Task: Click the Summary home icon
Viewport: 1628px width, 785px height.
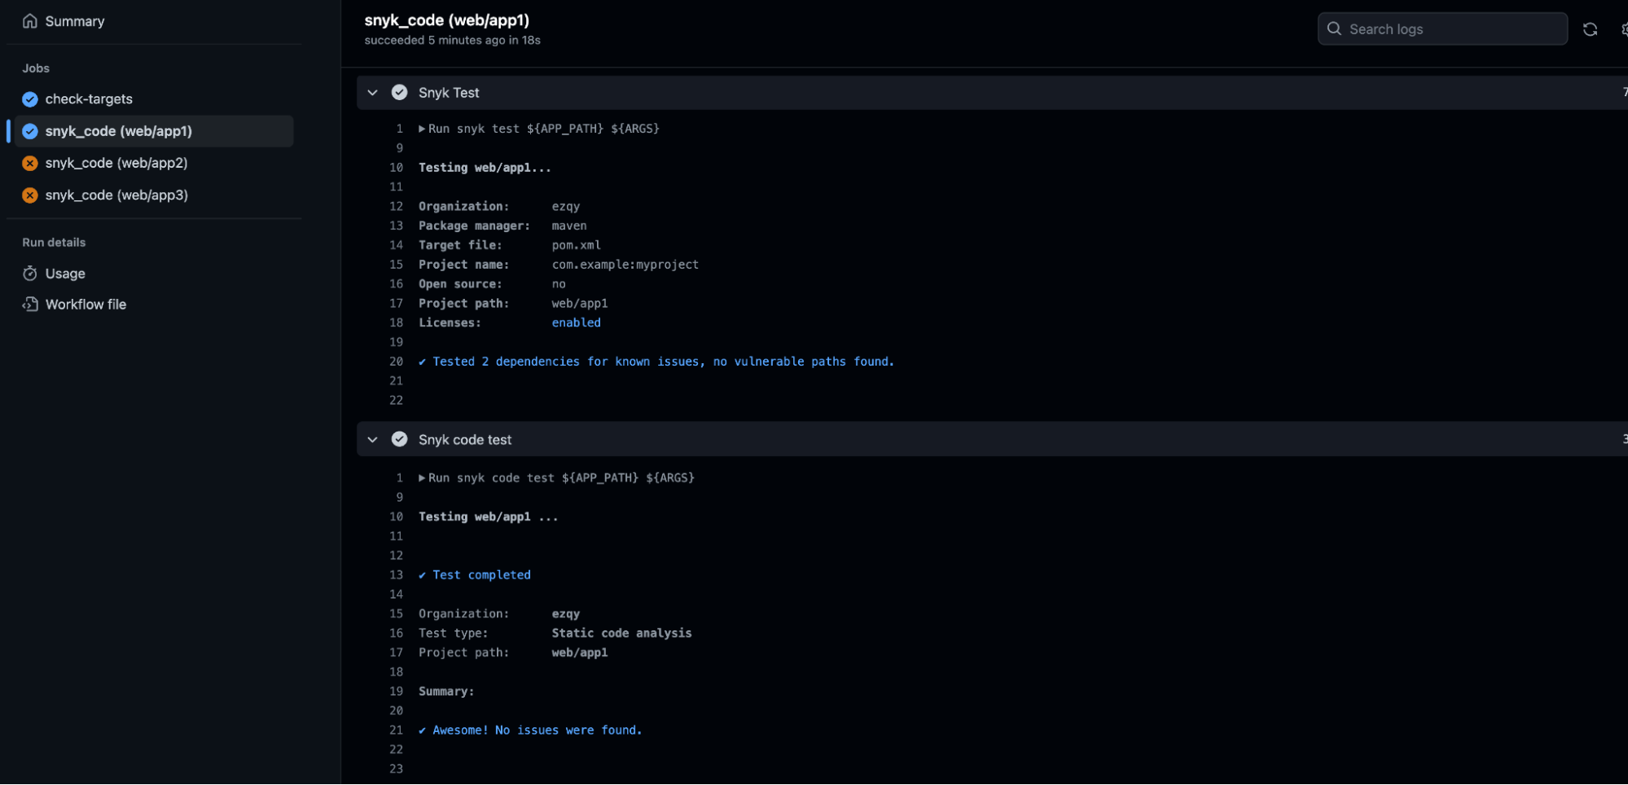Action: pyautogui.click(x=30, y=21)
